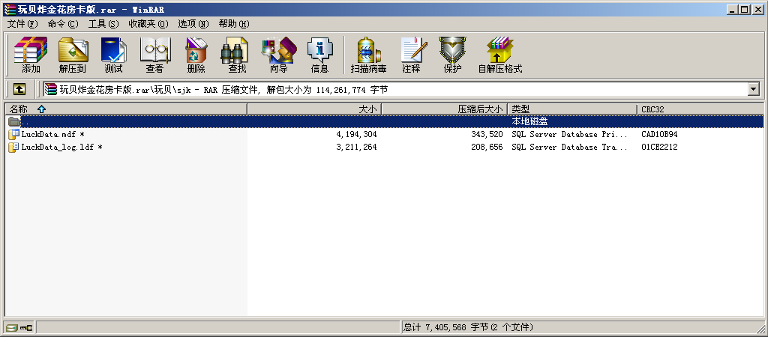Viewport: 768px width, 337px height.
Task: Select the LuckData.mdf file
Action: coord(48,135)
